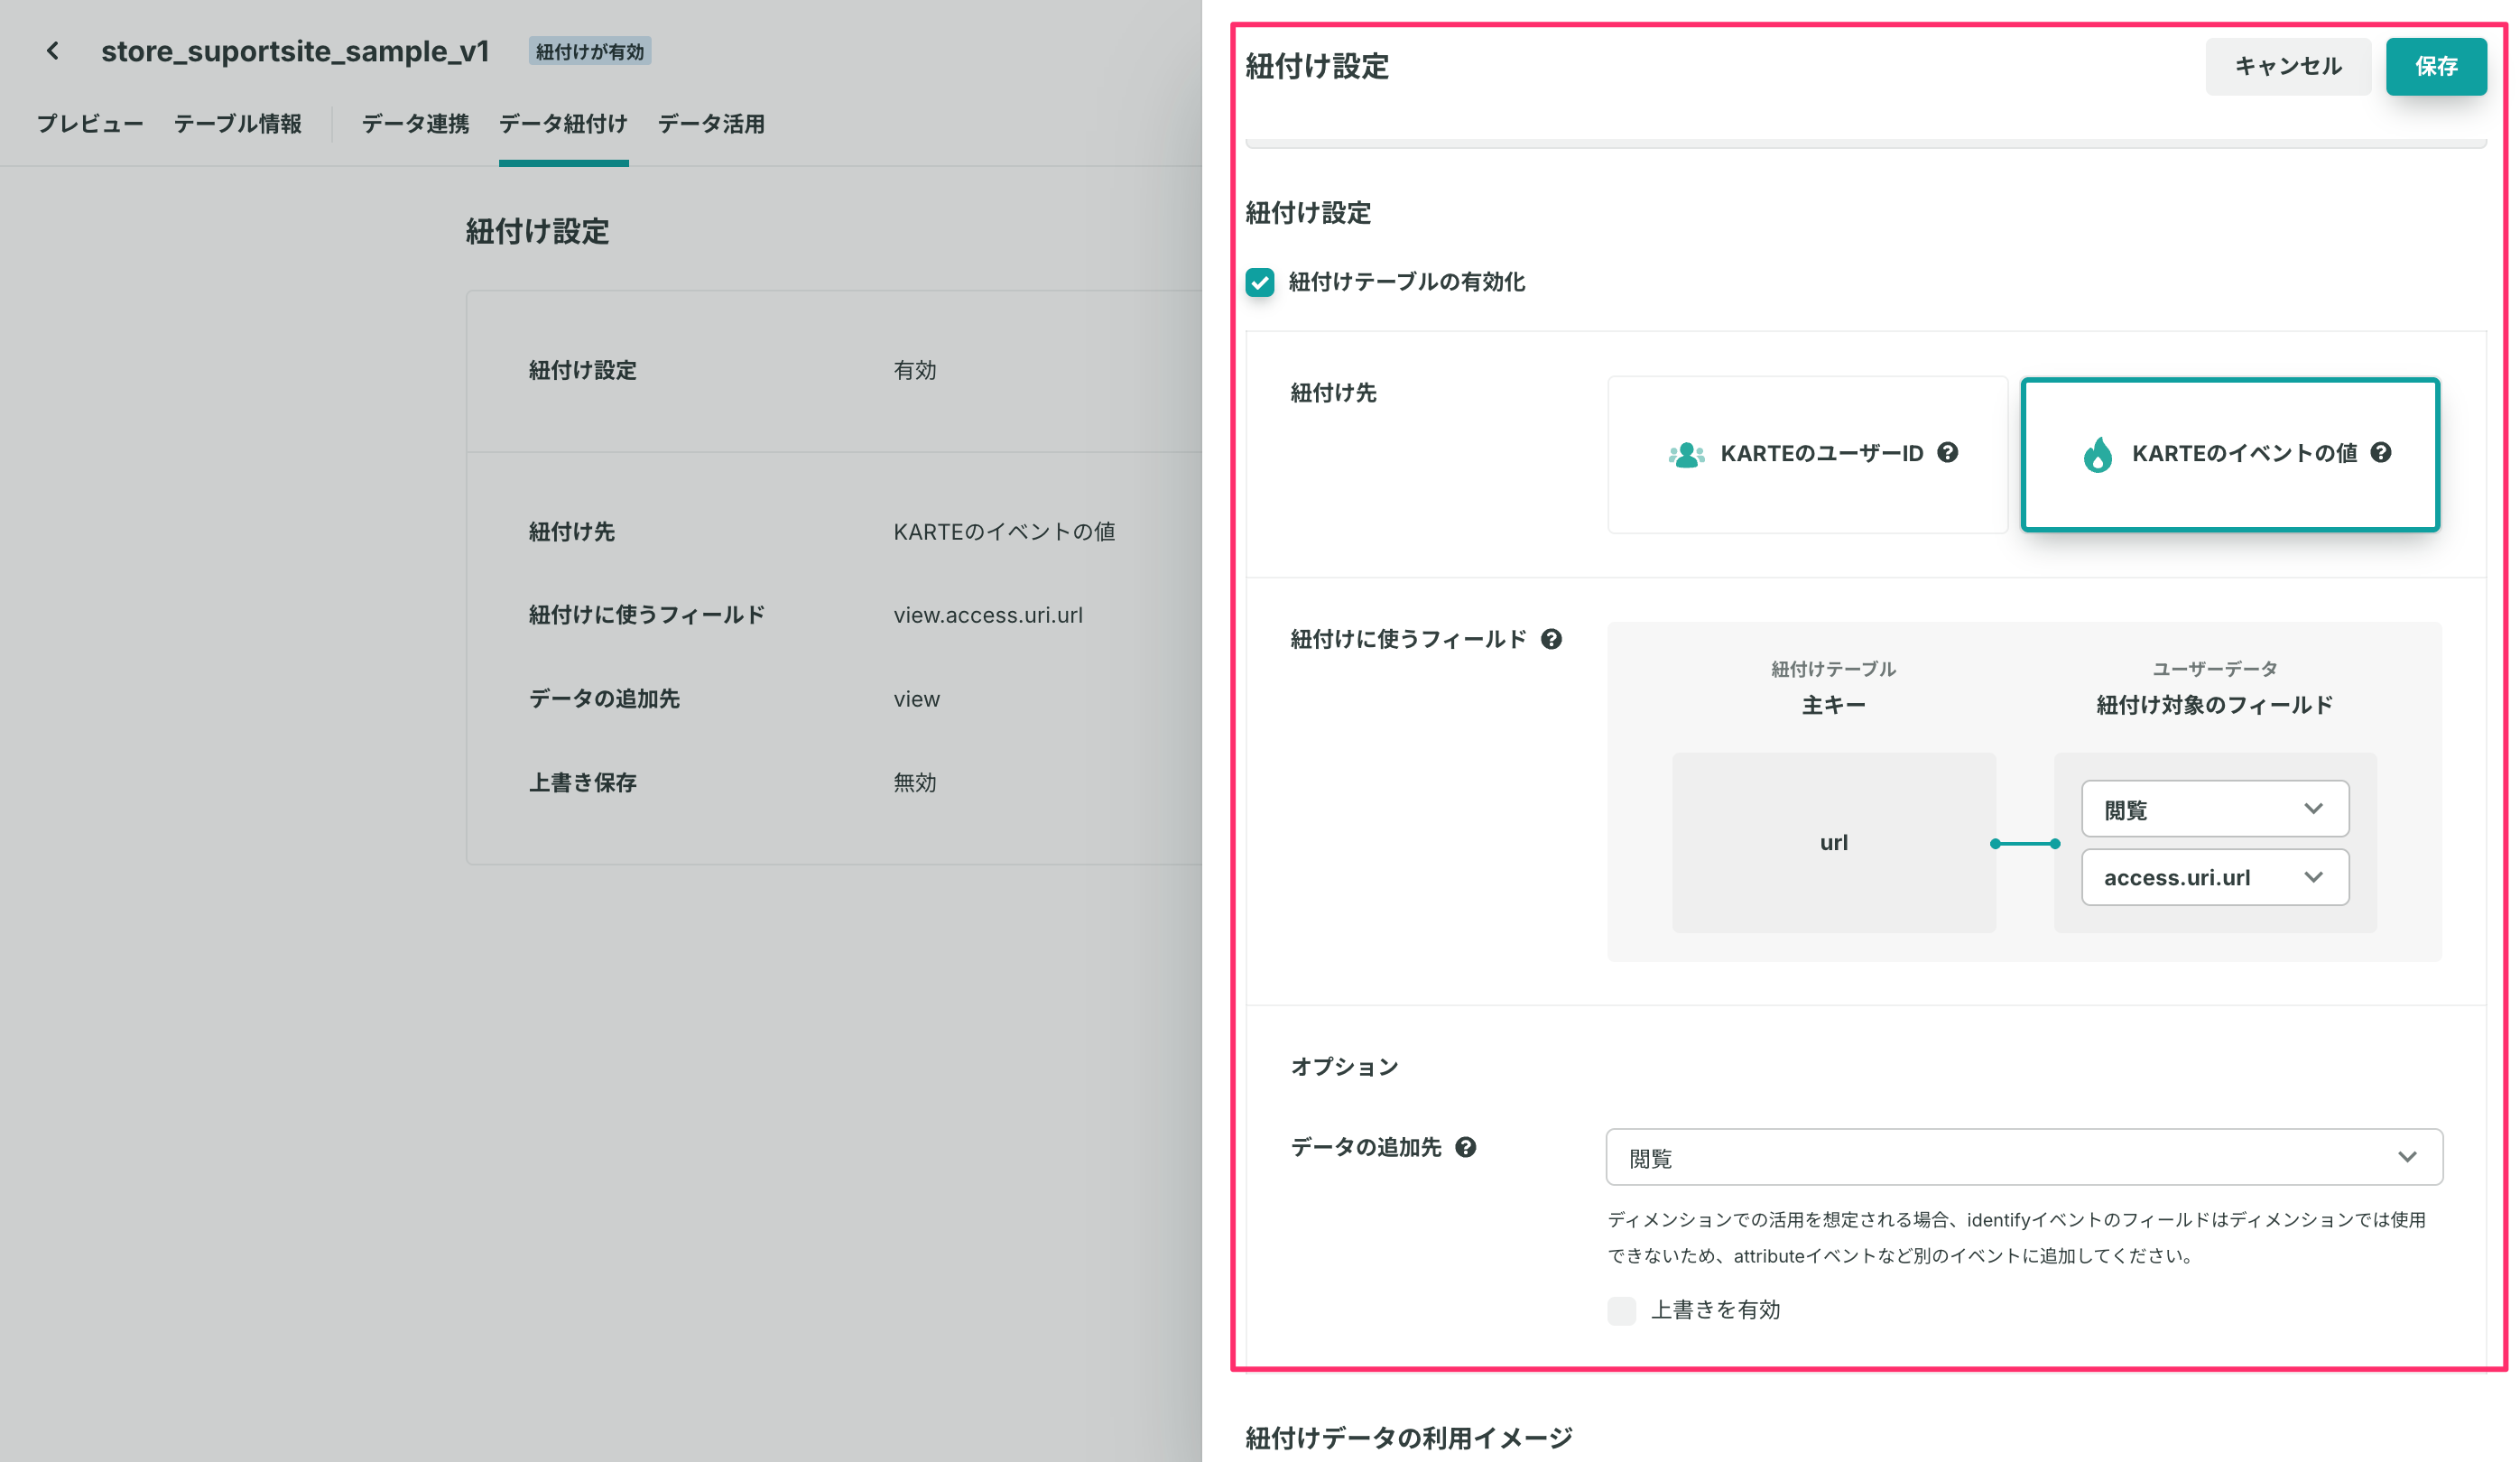Open the データの追加先 閲覧 dropdown

(2023, 1158)
